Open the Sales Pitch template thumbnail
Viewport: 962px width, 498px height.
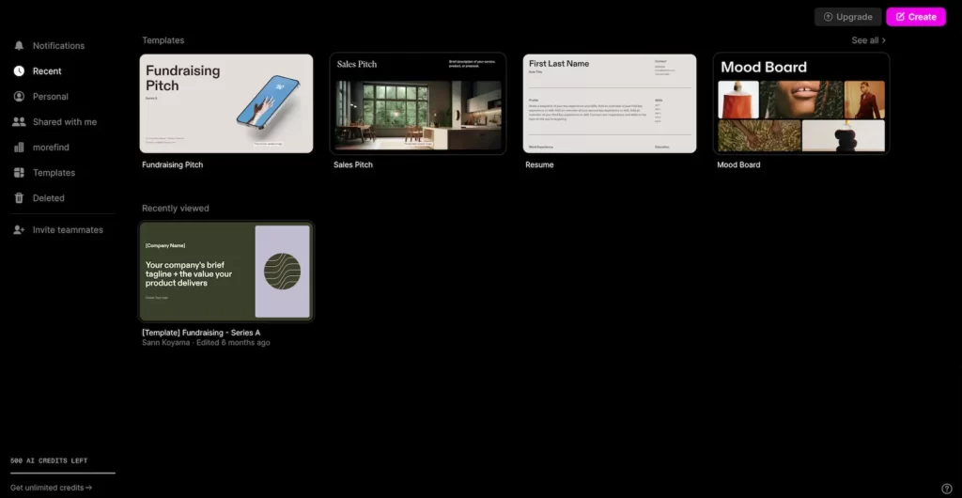click(x=418, y=103)
